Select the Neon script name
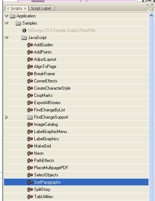 click(x=39, y=153)
